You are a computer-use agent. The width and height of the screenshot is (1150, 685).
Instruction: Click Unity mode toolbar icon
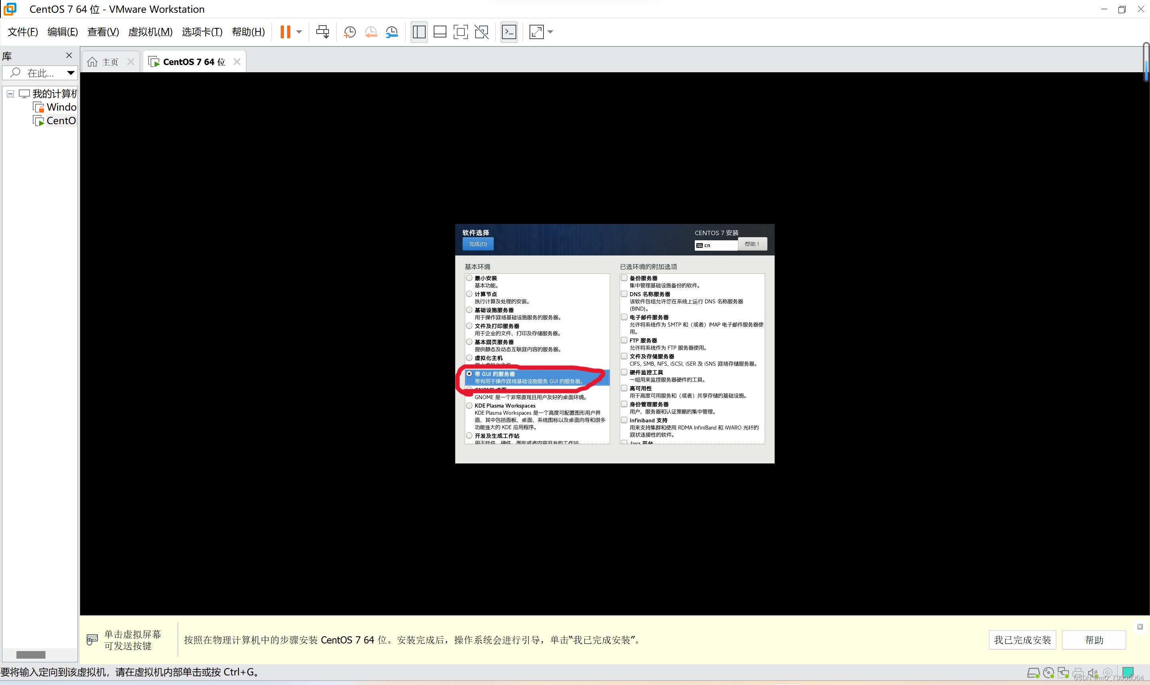[x=482, y=32]
